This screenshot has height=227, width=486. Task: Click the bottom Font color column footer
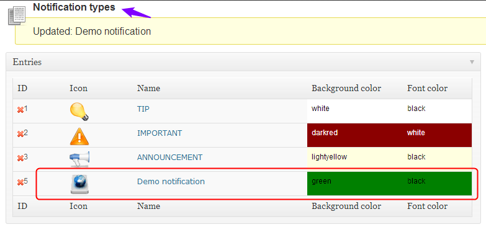point(428,207)
